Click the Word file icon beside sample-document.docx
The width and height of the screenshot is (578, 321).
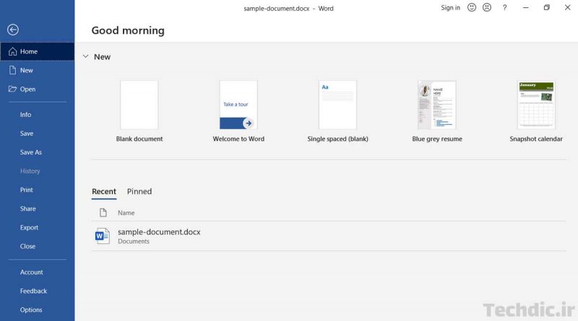103,236
